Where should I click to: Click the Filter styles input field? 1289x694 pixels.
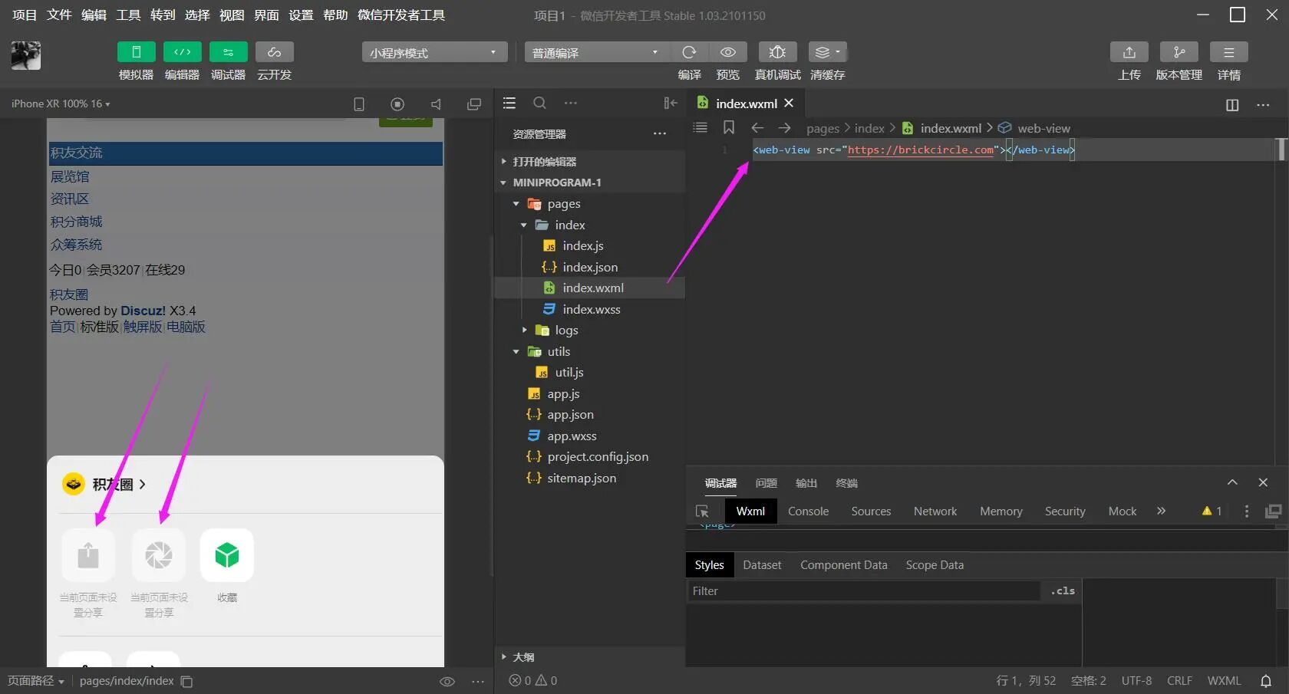pos(863,591)
